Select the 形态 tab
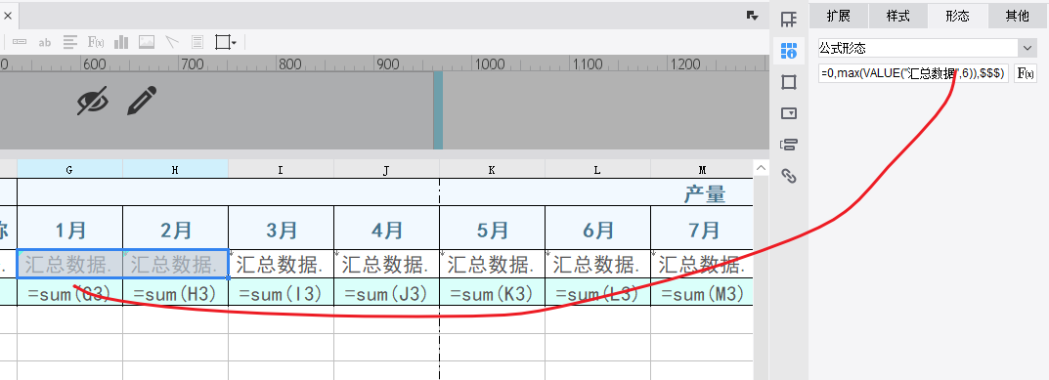The height and width of the screenshot is (380, 1049). pyautogui.click(x=957, y=16)
